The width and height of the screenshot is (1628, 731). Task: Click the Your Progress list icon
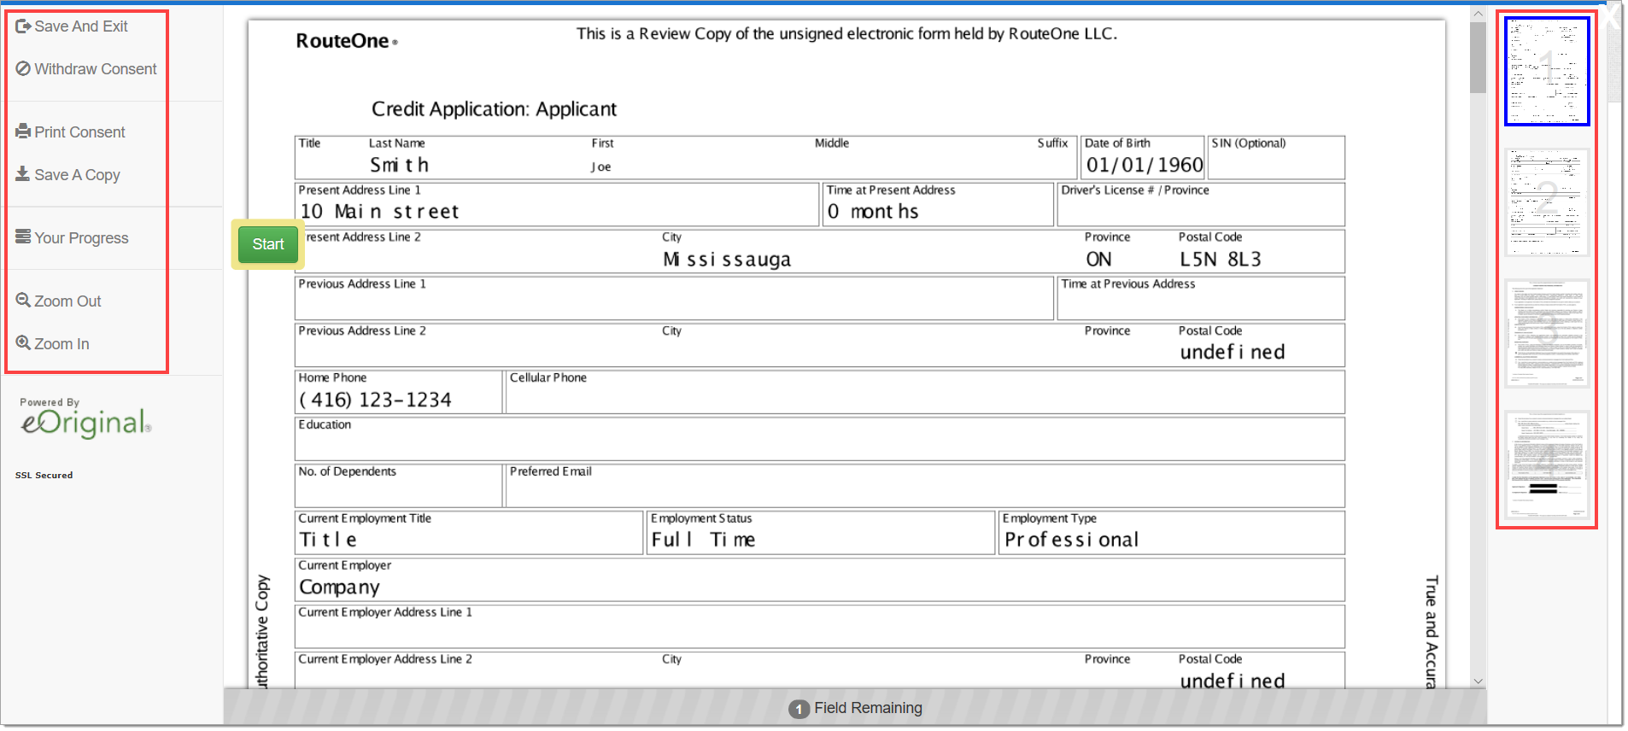23,237
